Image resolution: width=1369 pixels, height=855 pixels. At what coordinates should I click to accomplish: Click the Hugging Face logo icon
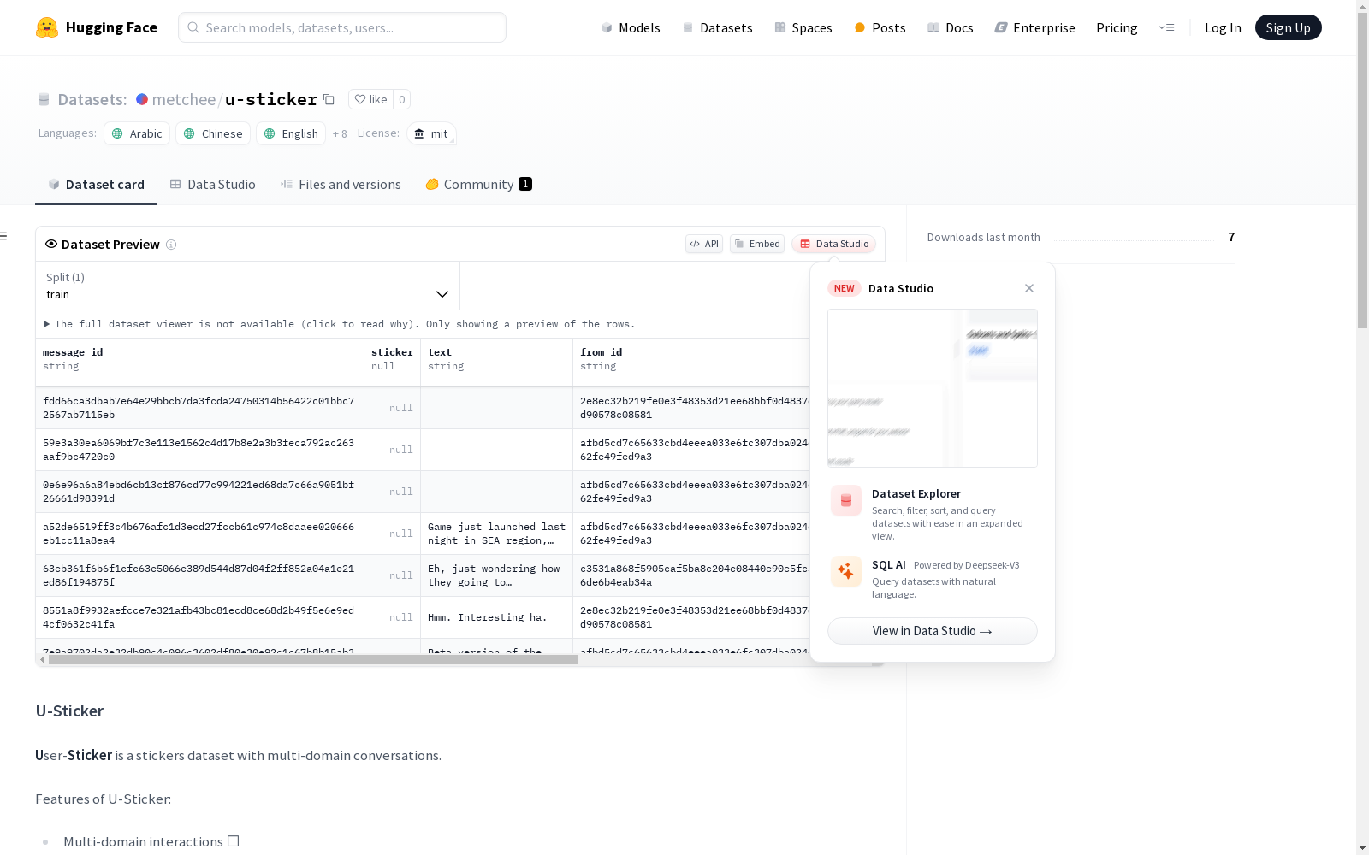tap(47, 27)
